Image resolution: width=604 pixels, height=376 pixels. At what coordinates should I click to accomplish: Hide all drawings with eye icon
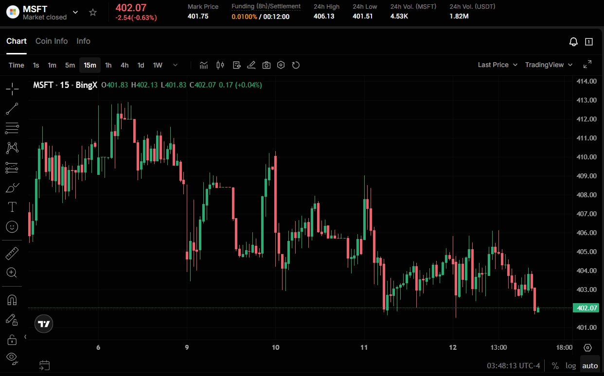click(x=12, y=358)
